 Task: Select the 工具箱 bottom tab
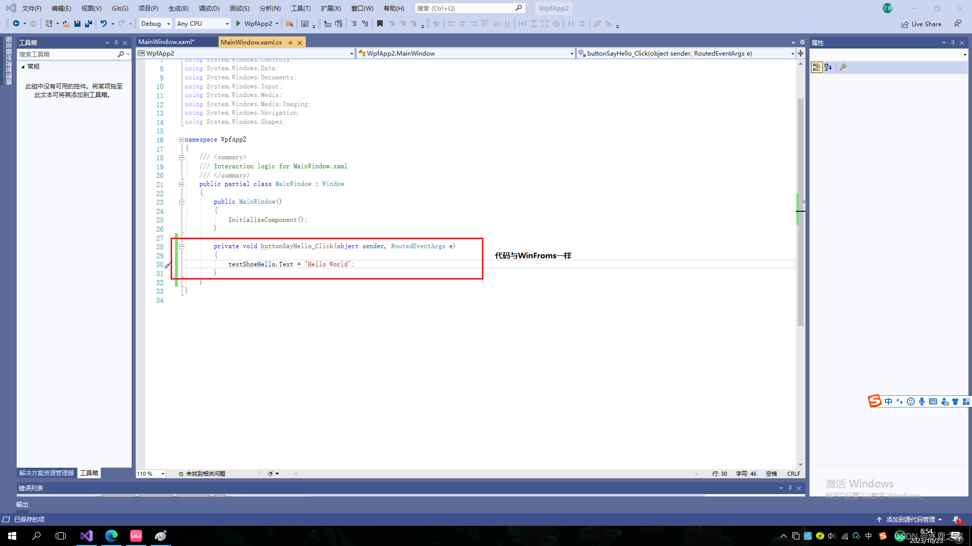(x=89, y=473)
